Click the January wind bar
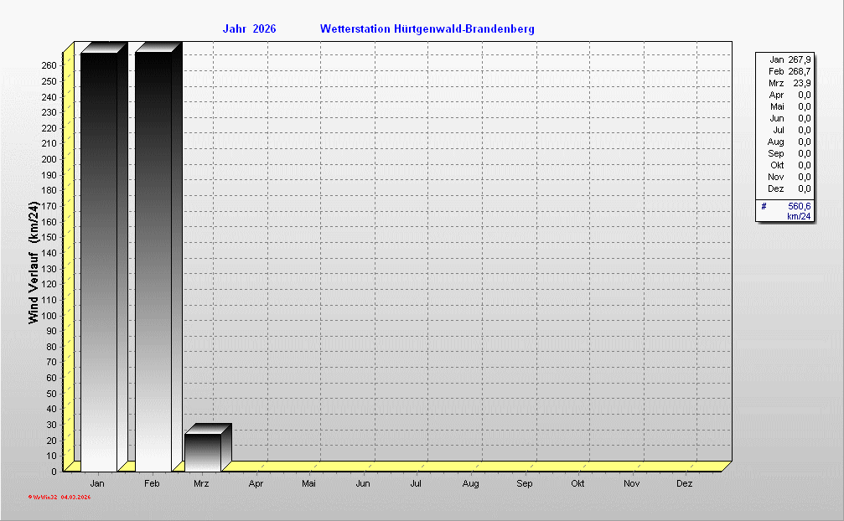The height and width of the screenshot is (521, 844). 98,260
